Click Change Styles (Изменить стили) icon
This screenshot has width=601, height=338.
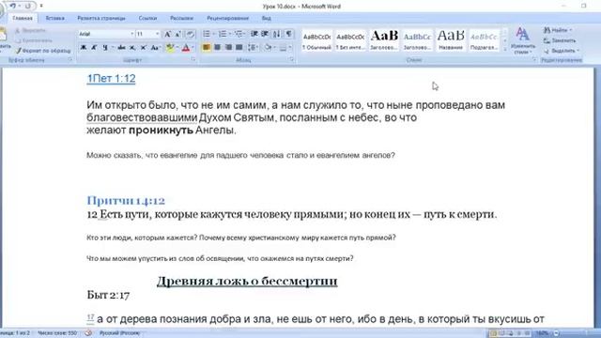523,40
